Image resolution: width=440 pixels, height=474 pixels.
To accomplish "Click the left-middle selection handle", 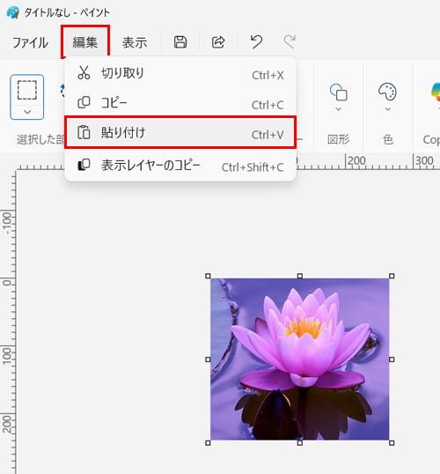I will [x=208, y=359].
